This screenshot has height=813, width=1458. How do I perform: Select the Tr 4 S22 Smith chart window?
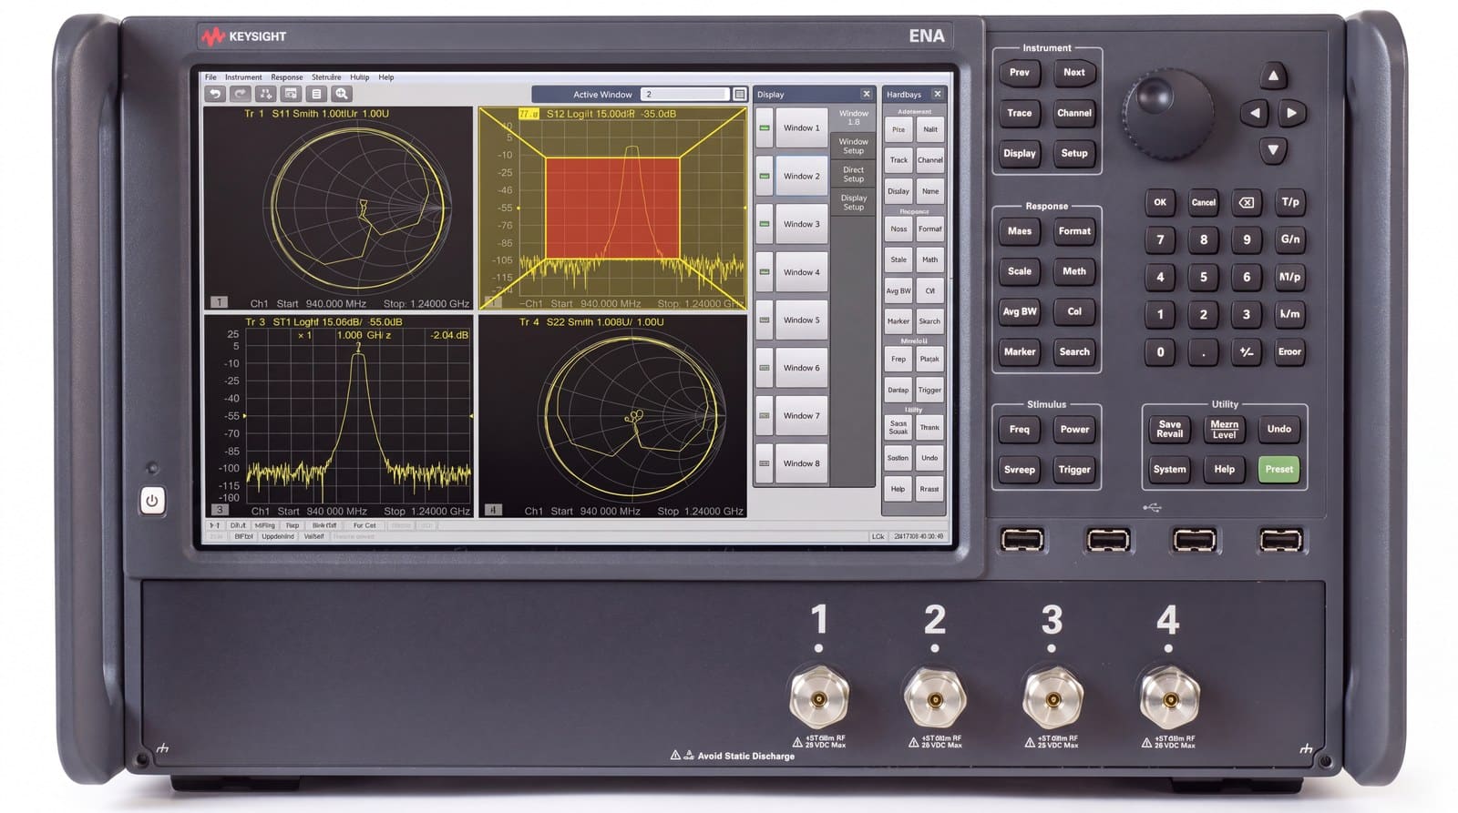tap(613, 416)
